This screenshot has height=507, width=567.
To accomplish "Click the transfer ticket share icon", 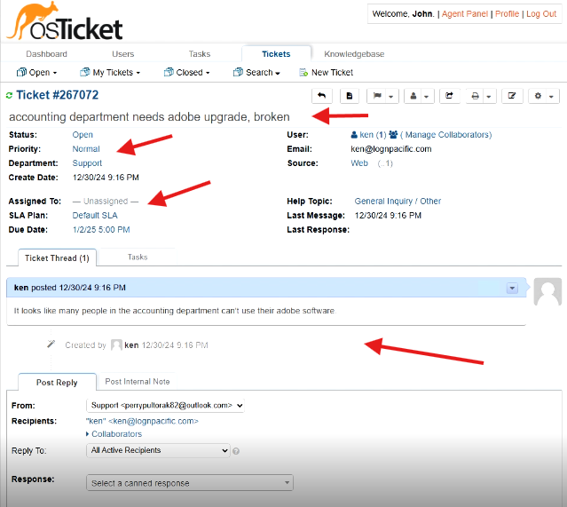I will [450, 96].
